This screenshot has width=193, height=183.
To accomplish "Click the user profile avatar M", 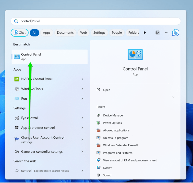I will (158, 33).
